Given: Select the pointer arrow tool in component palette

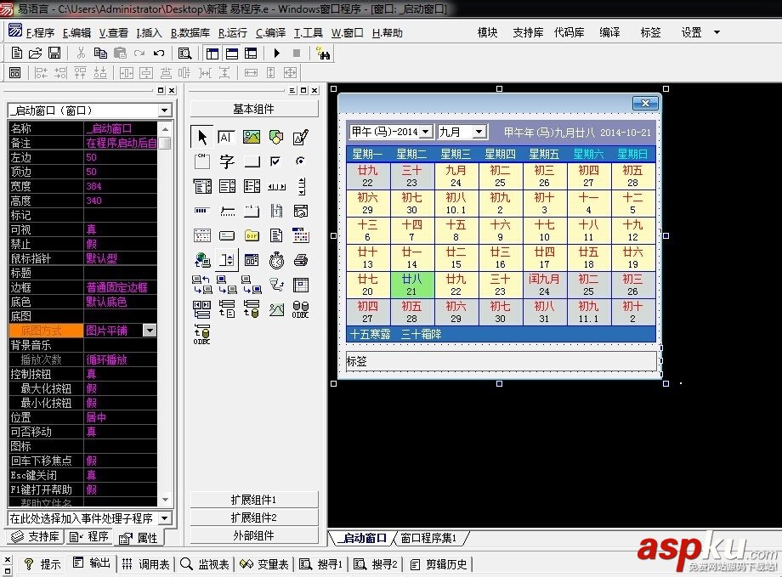Looking at the screenshot, I should [x=202, y=137].
